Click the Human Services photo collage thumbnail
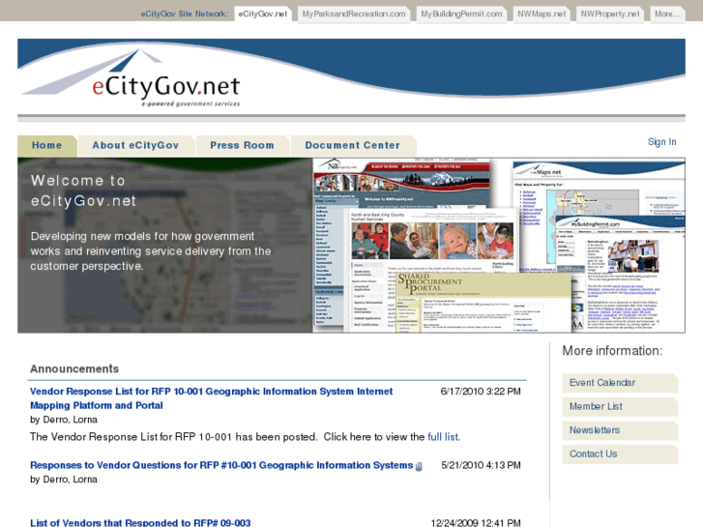 (x=432, y=240)
